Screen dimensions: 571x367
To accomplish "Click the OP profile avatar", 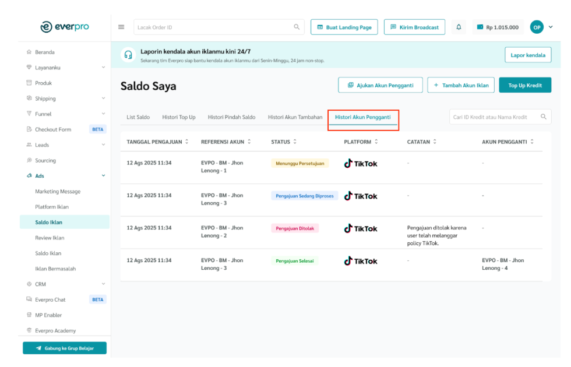I will 537,27.
